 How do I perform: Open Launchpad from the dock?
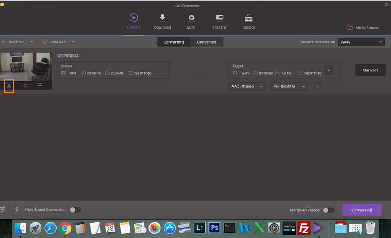coord(36,228)
